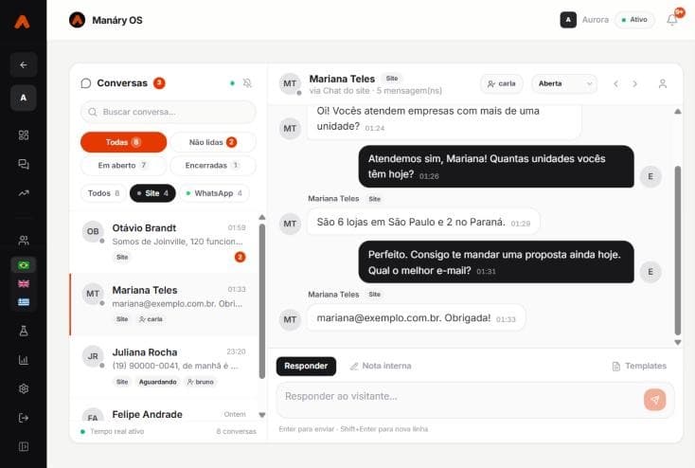Click the orange logo at sidebar top
695x468 pixels.
(22, 21)
